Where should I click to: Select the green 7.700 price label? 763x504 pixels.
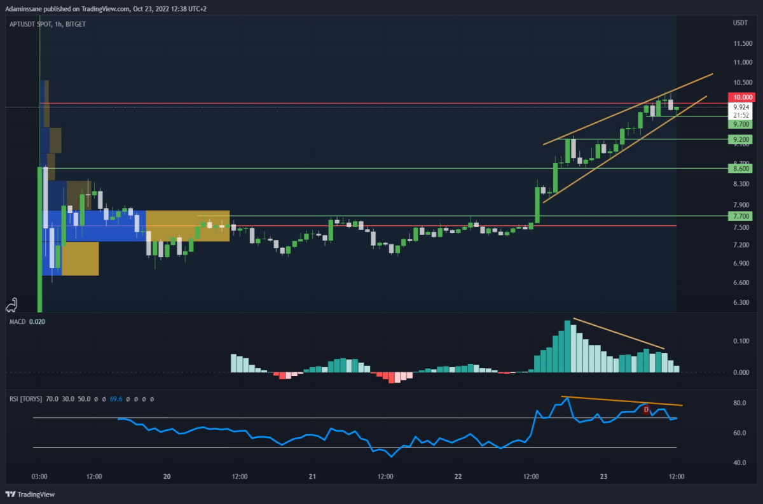[x=742, y=216]
